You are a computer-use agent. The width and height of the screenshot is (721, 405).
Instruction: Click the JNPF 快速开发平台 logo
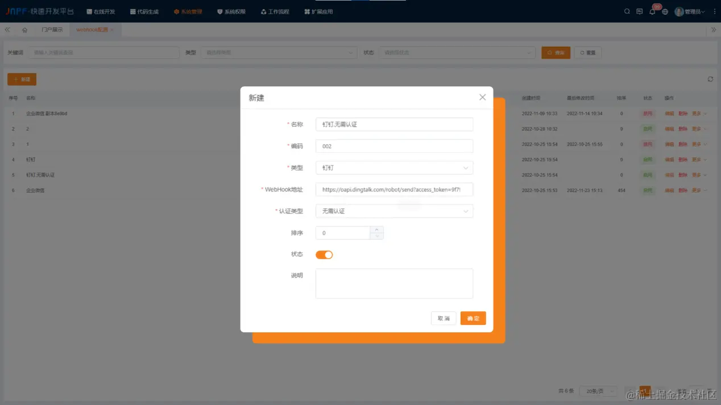click(40, 11)
